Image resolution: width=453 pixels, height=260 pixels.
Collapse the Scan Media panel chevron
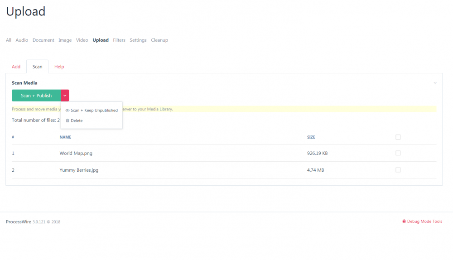435,83
